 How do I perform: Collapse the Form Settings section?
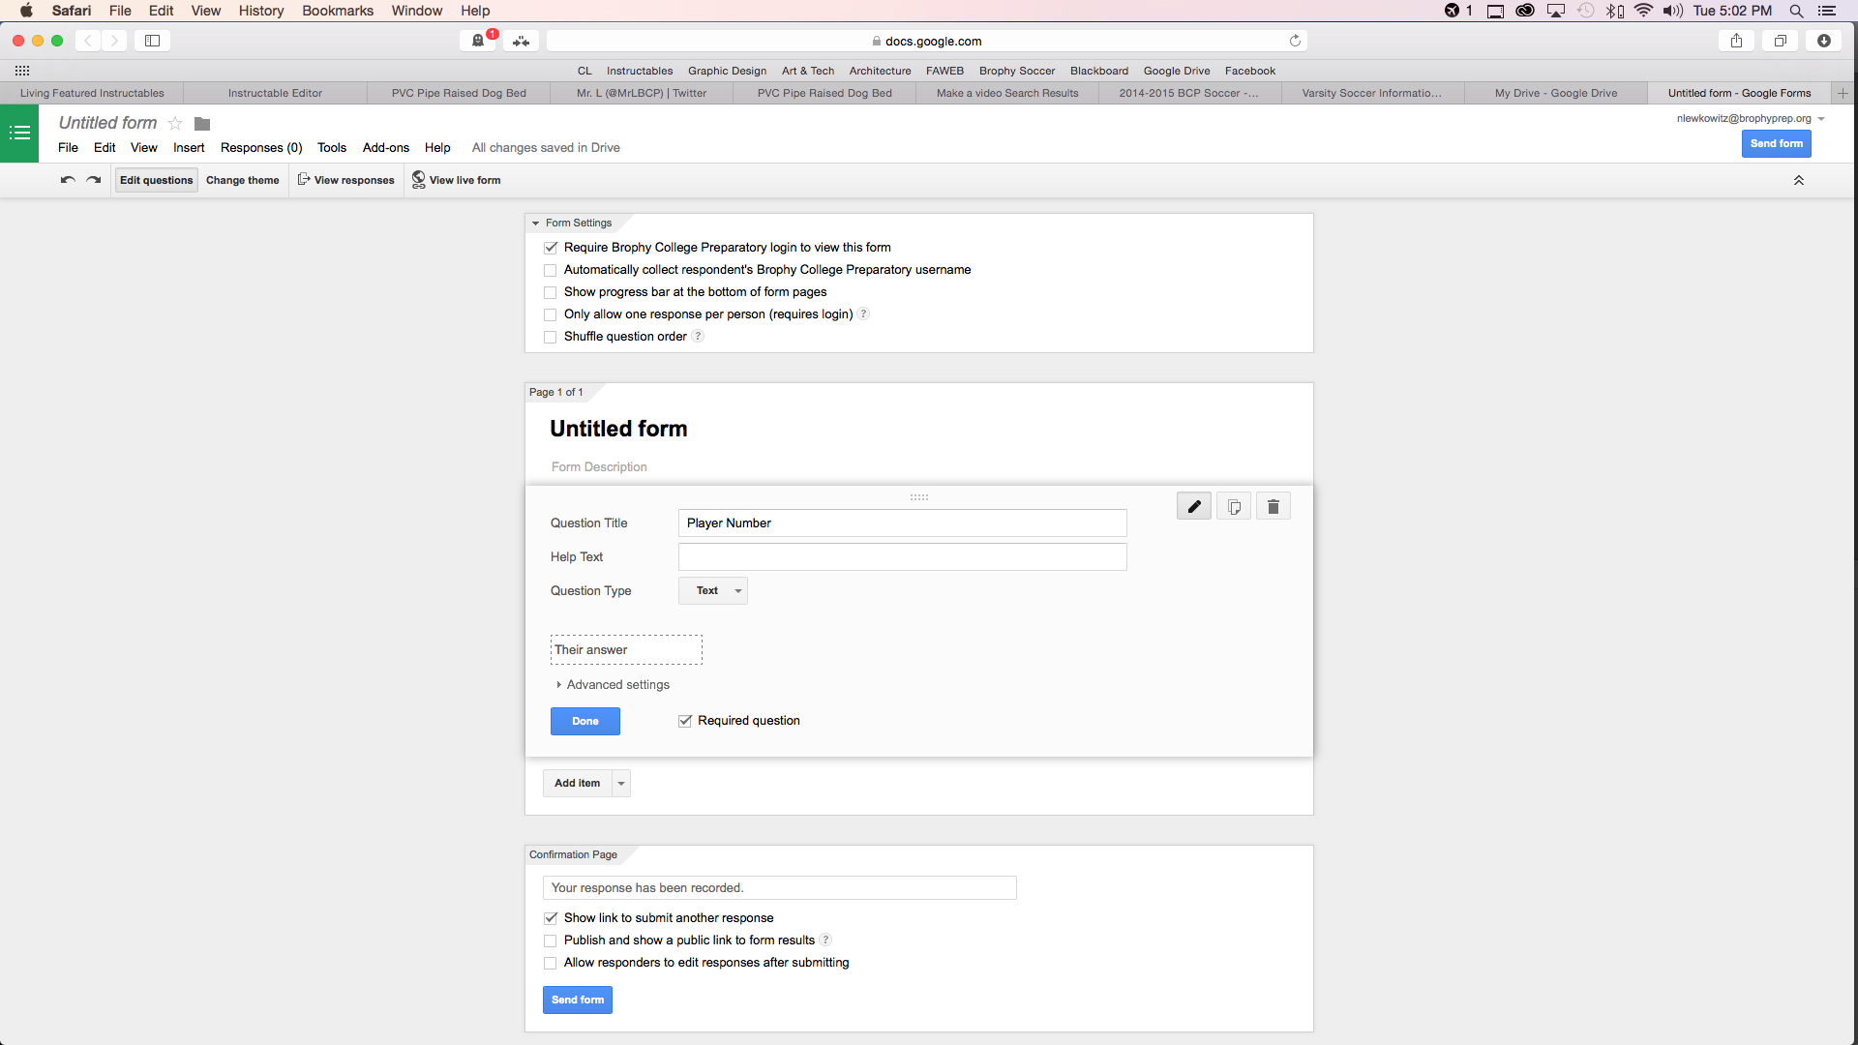(535, 224)
